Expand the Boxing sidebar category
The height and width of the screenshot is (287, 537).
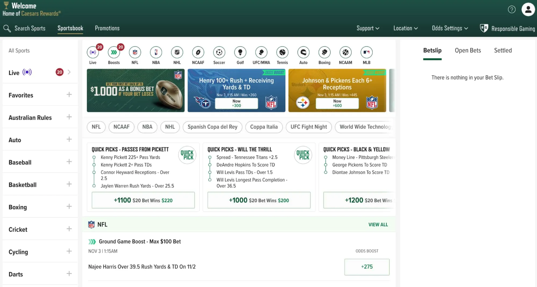[x=69, y=206]
